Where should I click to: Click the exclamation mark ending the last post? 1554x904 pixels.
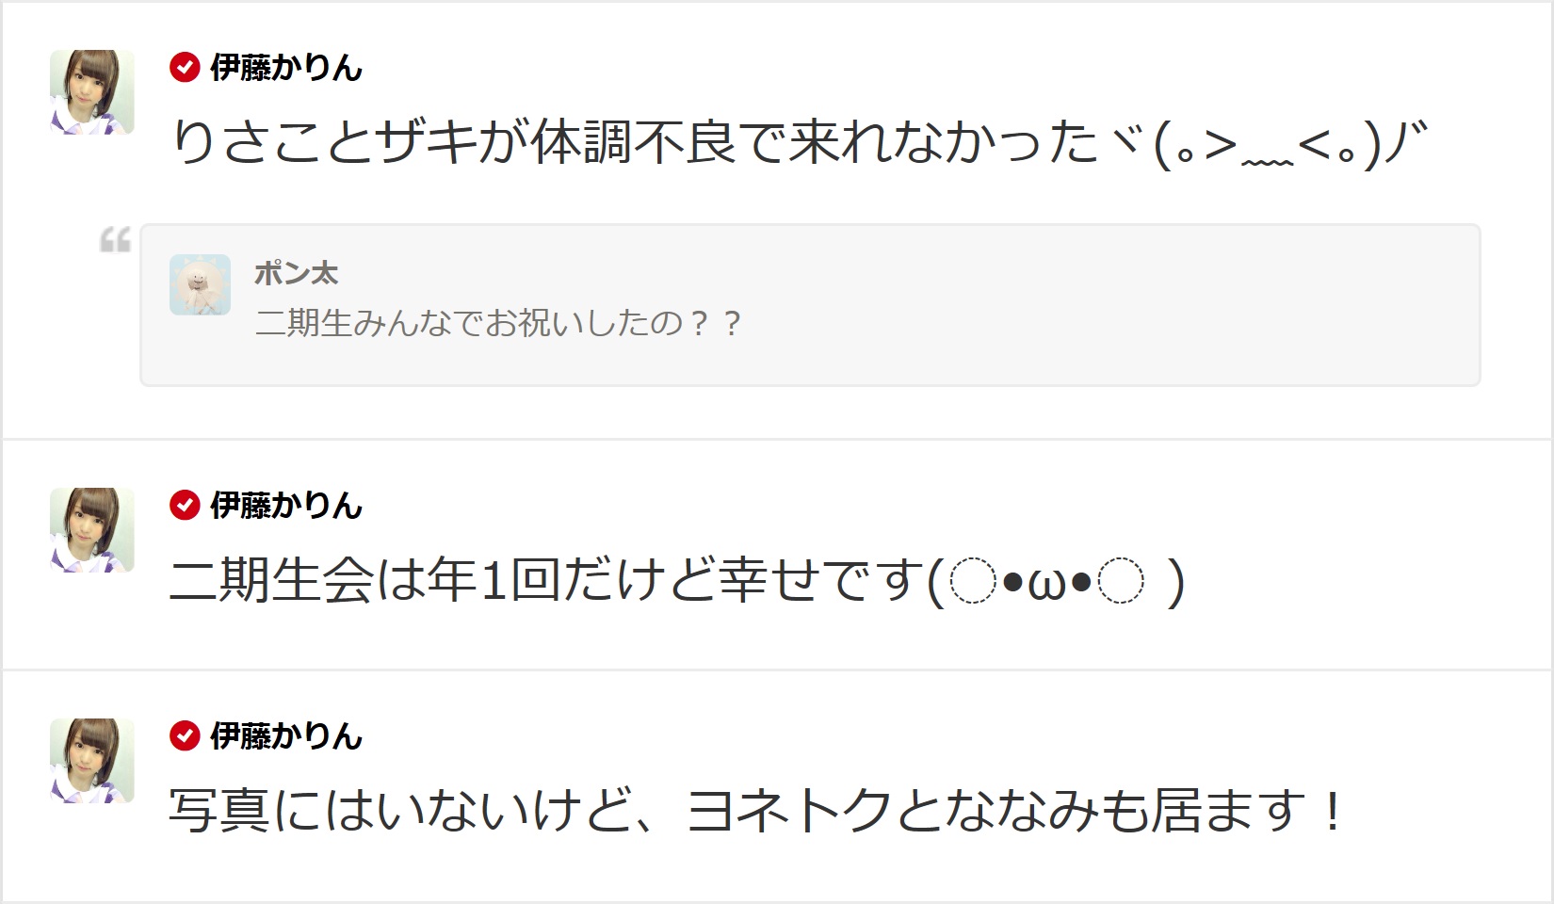click(x=1332, y=812)
